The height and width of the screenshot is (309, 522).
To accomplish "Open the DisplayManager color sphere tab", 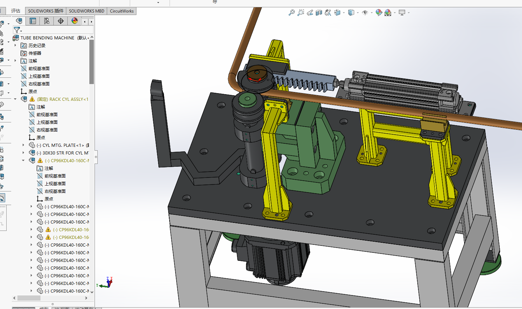I will (x=75, y=21).
